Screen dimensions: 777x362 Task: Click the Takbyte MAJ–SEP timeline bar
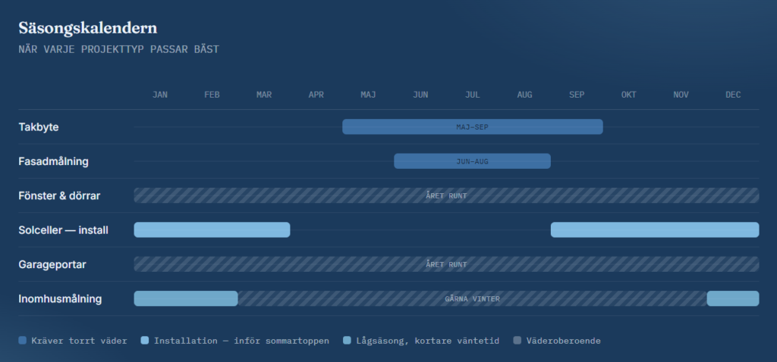pyautogui.click(x=472, y=126)
